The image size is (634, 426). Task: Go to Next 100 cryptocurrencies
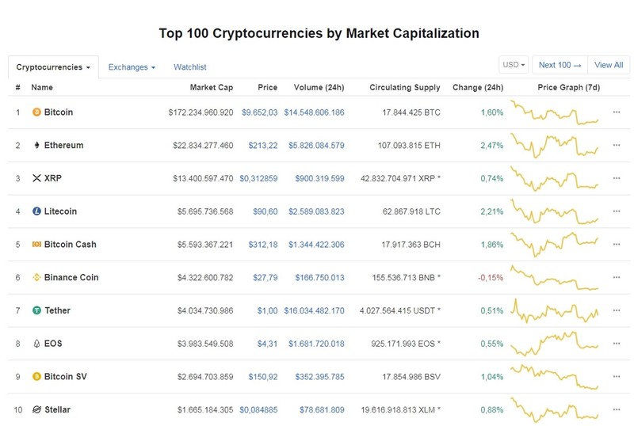560,65
